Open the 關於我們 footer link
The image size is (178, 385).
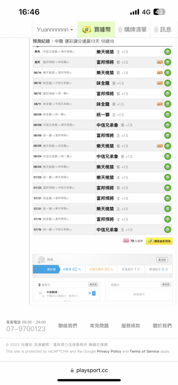click(162, 326)
